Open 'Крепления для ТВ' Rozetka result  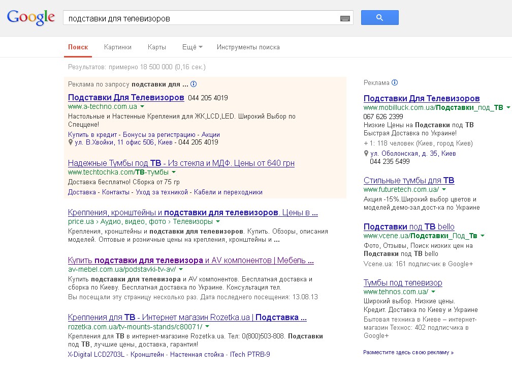point(187,318)
